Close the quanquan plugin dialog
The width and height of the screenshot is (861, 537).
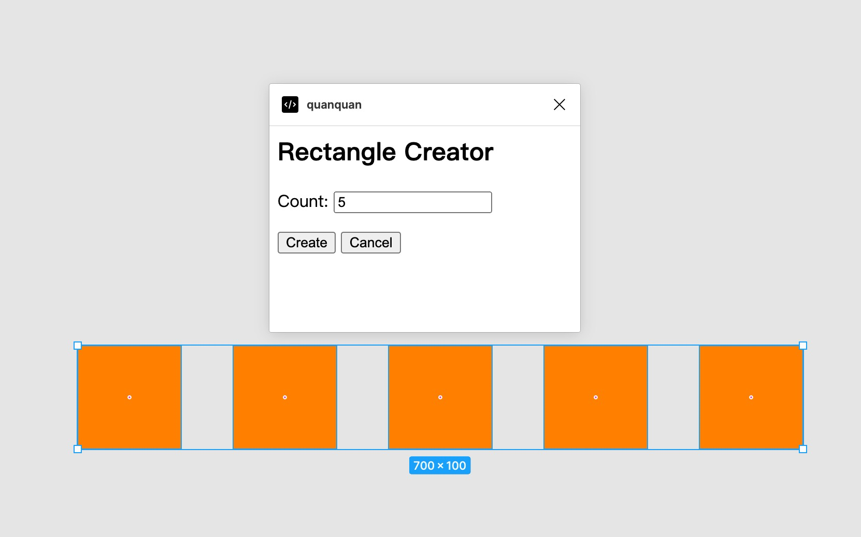559,105
